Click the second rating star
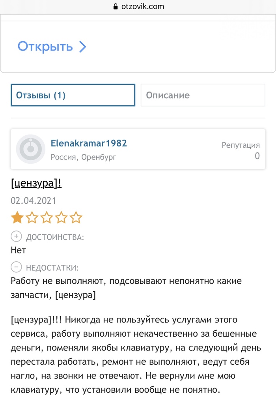 (x=32, y=217)
